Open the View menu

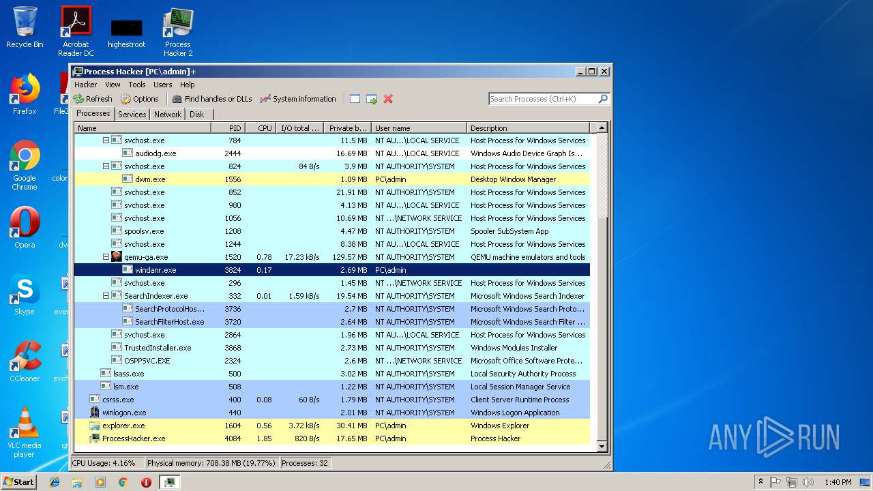tap(113, 85)
